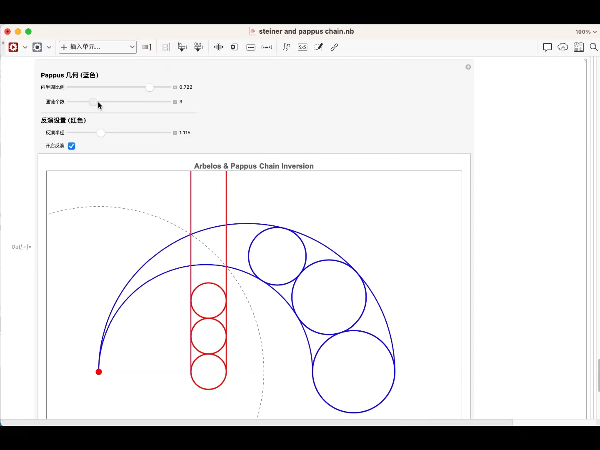The width and height of the screenshot is (600, 450).
Task: Click the iconize toolbar icon
Action: tap(234, 47)
